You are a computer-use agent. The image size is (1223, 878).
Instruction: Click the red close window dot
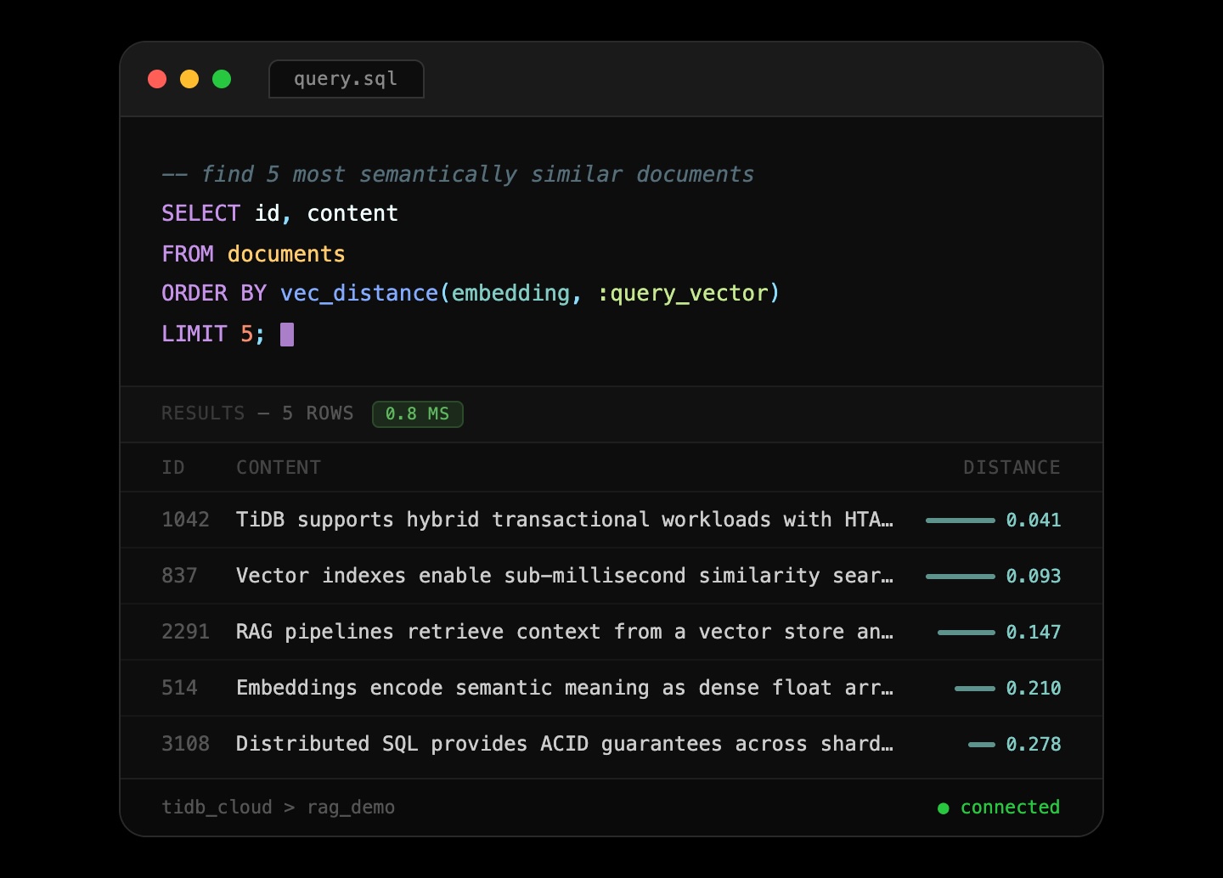click(157, 79)
